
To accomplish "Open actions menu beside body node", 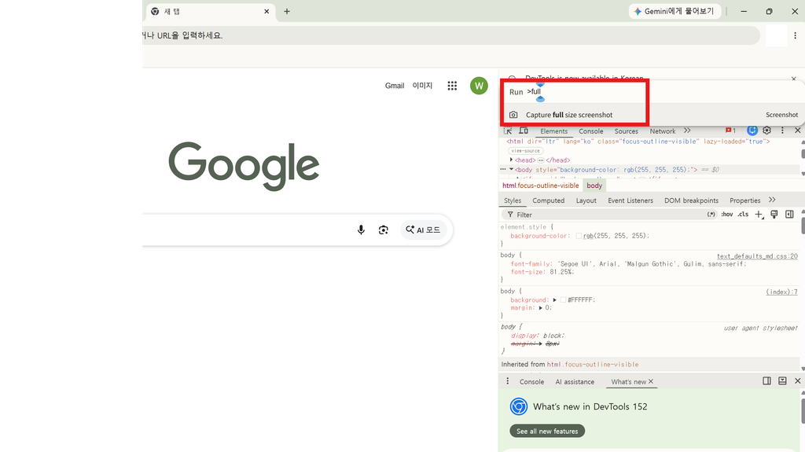I will (503, 169).
